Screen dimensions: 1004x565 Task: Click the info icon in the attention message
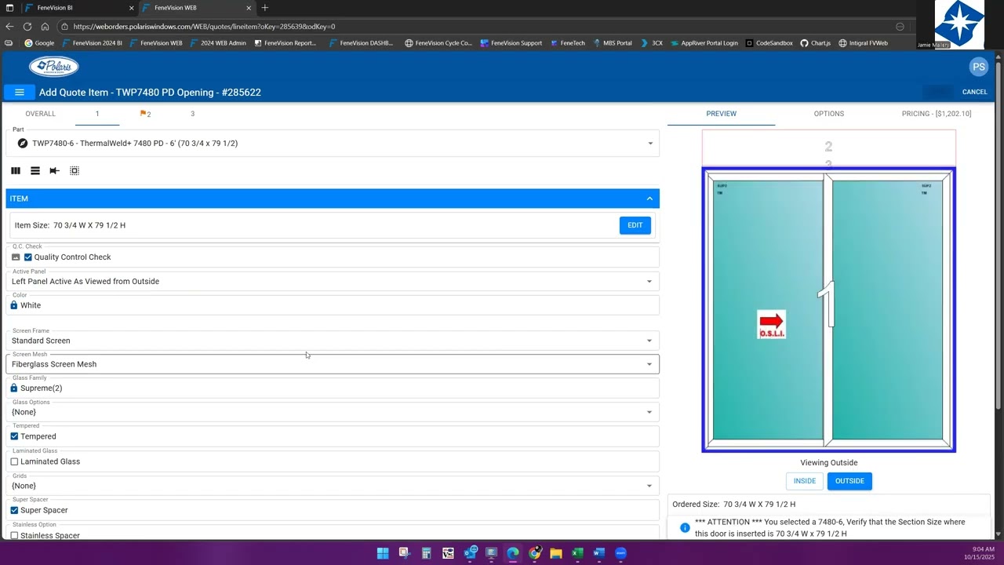[685, 527]
